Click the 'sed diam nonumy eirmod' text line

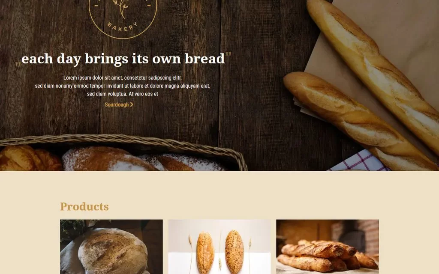tap(122, 86)
